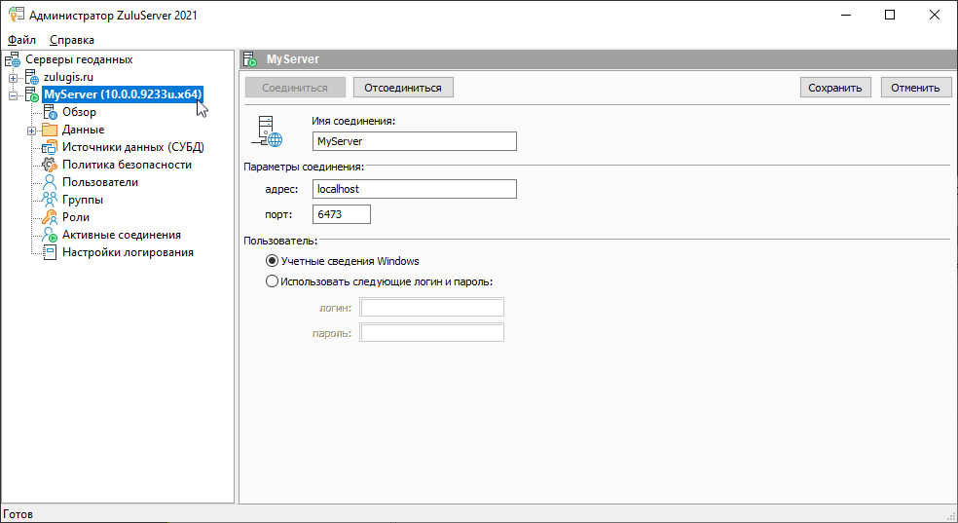
Task: Click the адрес field containing localhost
Action: click(414, 189)
